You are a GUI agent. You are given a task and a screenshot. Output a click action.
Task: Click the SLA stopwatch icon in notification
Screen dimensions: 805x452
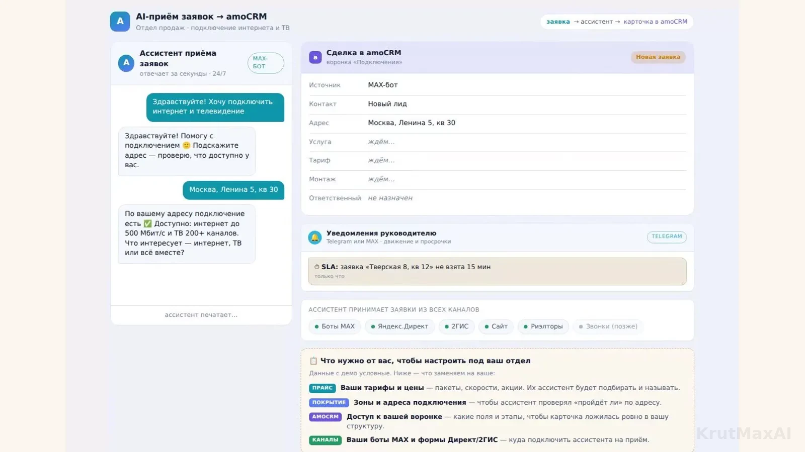coord(317,267)
